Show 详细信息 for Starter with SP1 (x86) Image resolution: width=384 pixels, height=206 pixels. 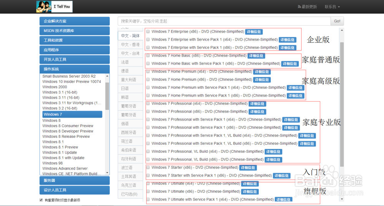(281, 176)
